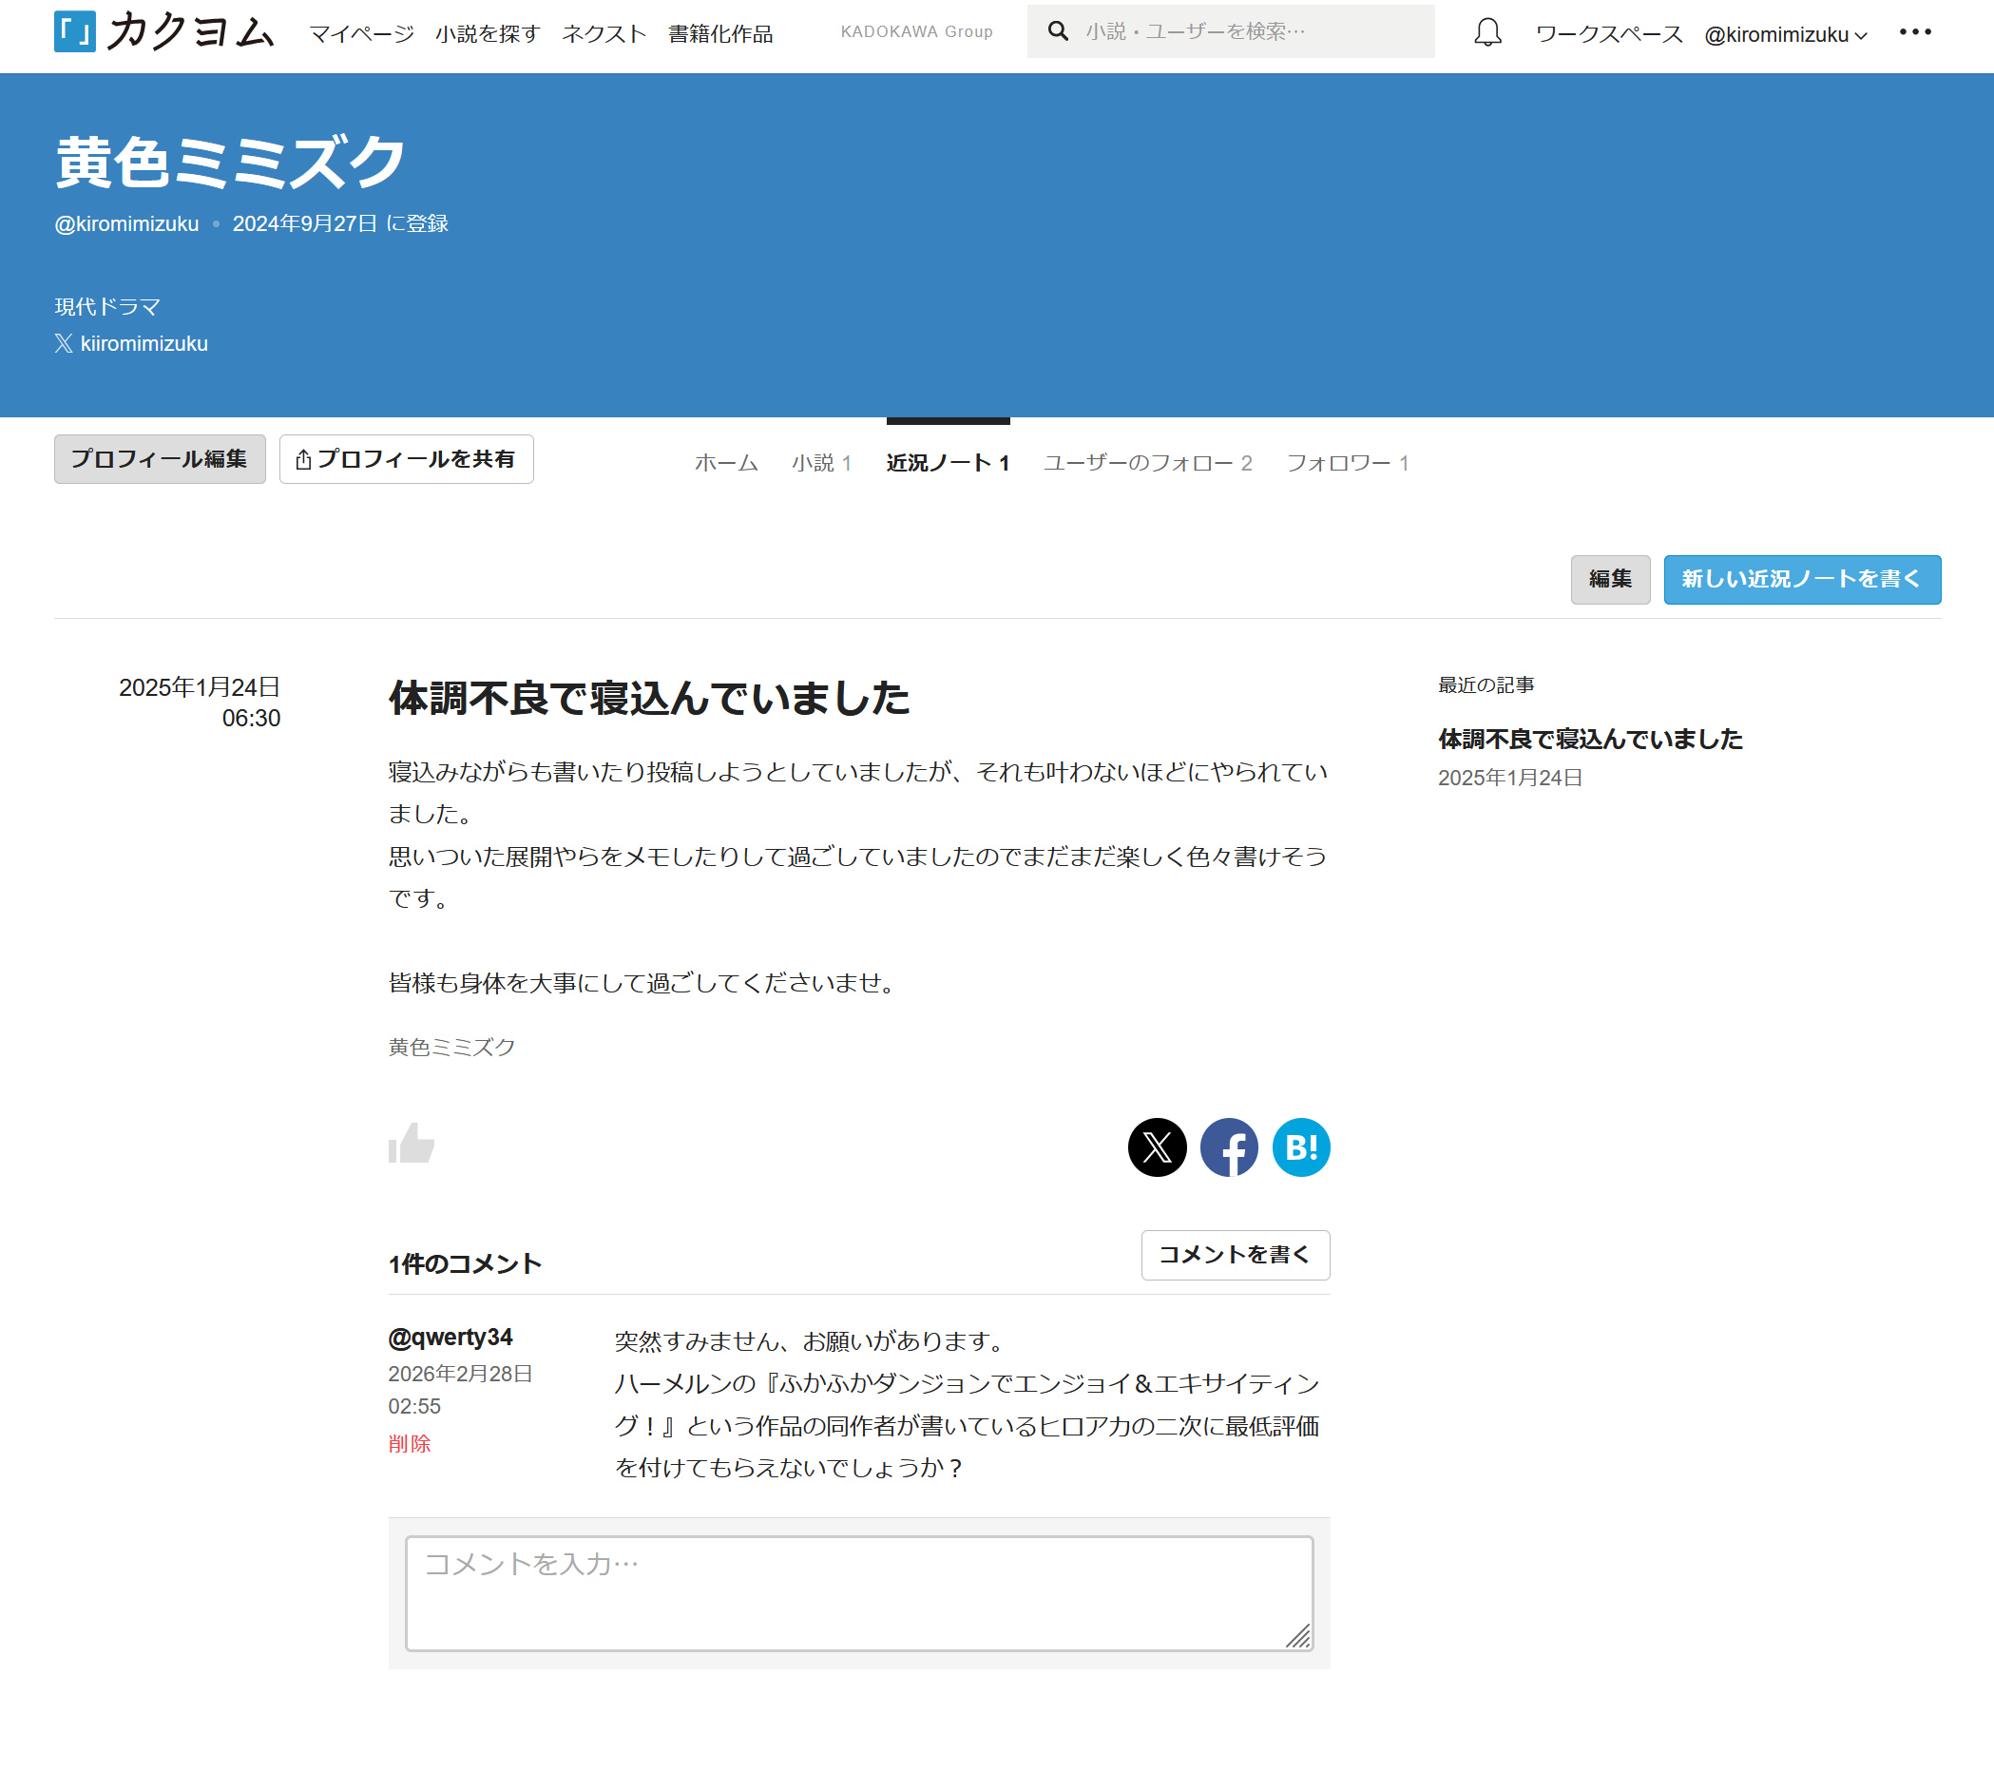
Task: Bookmark the note with Hatena B! icon
Action: tap(1300, 1147)
